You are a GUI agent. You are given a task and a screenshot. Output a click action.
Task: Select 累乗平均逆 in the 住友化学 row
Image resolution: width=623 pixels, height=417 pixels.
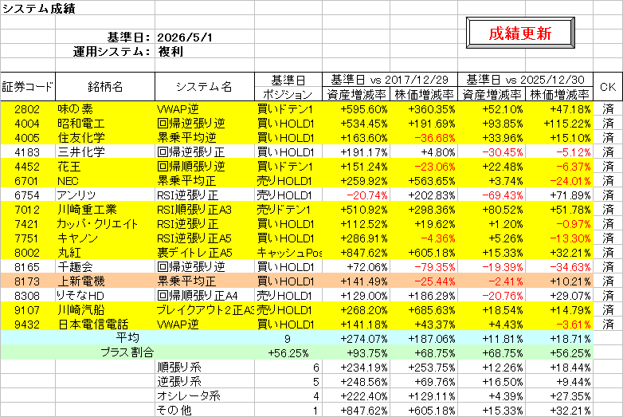pyautogui.click(x=186, y=138)
